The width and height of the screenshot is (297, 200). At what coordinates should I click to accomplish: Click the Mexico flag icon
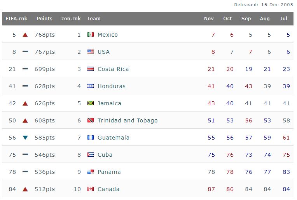(x=91, y=35)
